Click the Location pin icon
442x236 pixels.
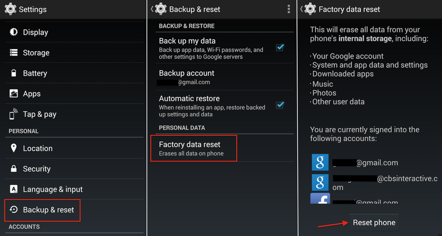pyautogui.click(x=14, y=148)
